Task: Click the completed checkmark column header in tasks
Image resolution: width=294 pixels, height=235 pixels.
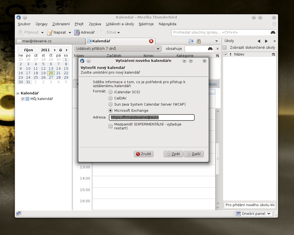Action: tap(226, 54)
